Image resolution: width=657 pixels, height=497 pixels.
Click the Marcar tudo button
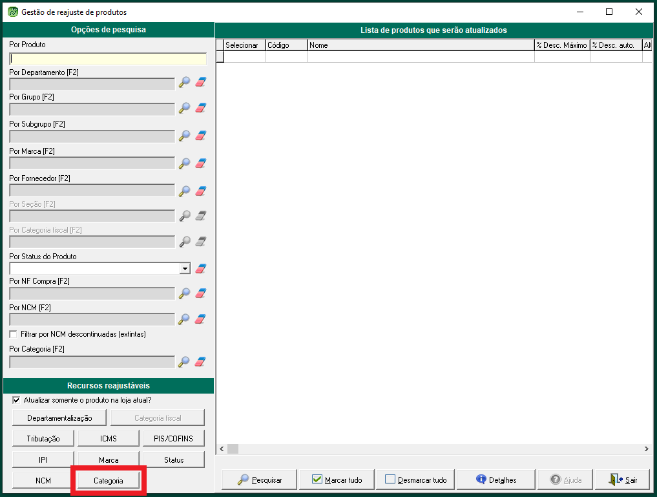(337, 480)
